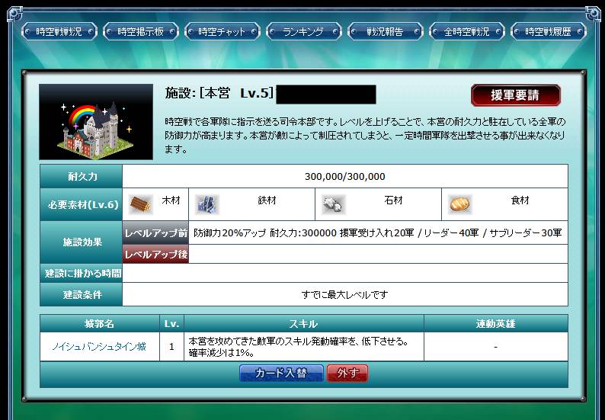Click the 鉄材 label text
The height and width of the screenshot is (420, 605).
pyautogui.click(x=267, y=200)
